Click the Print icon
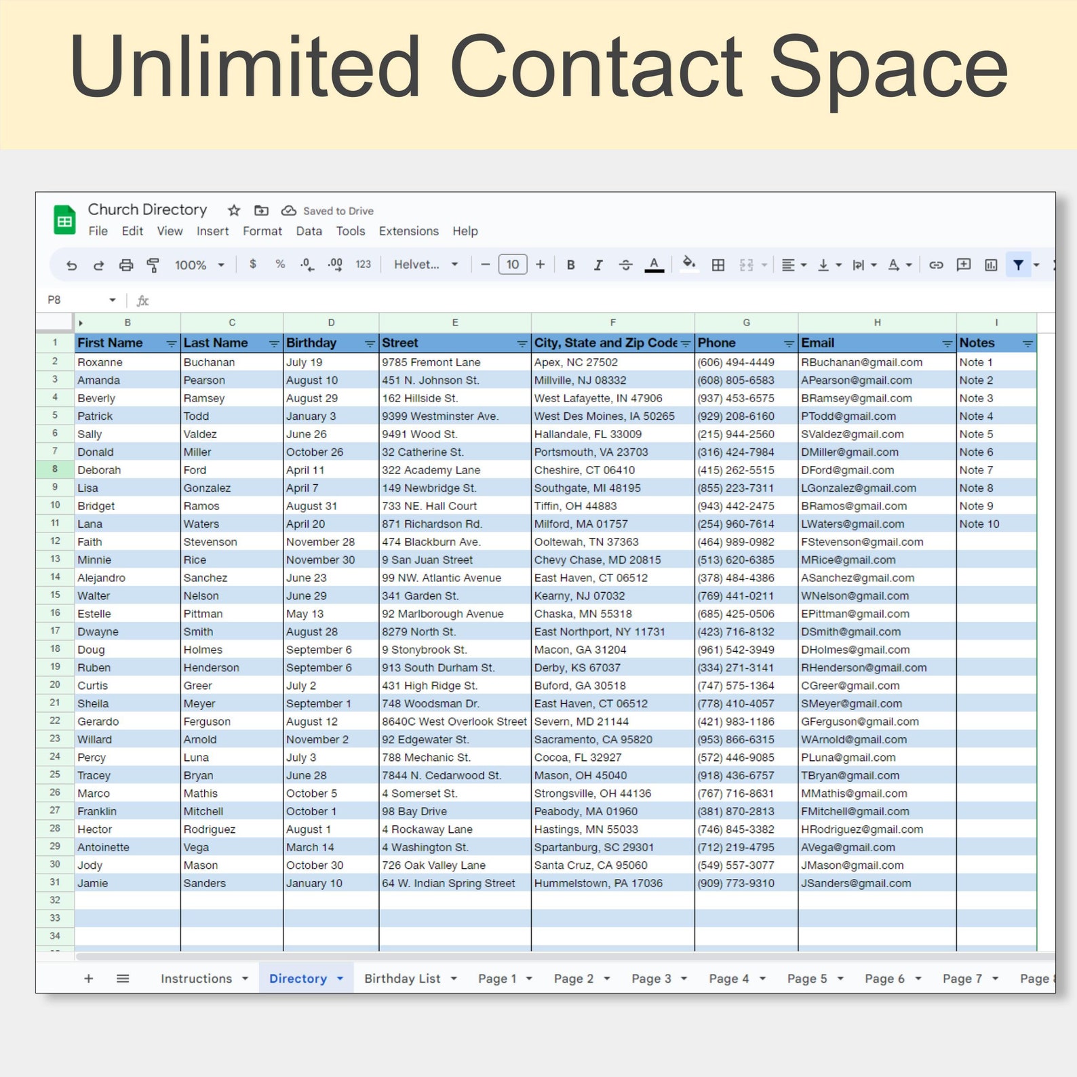Image resolution: width=1077 pixels, height=1077 pixels. [x=126, y=265]
